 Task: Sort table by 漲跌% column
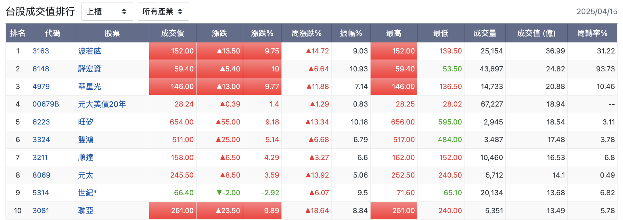(x=262, y=33)
